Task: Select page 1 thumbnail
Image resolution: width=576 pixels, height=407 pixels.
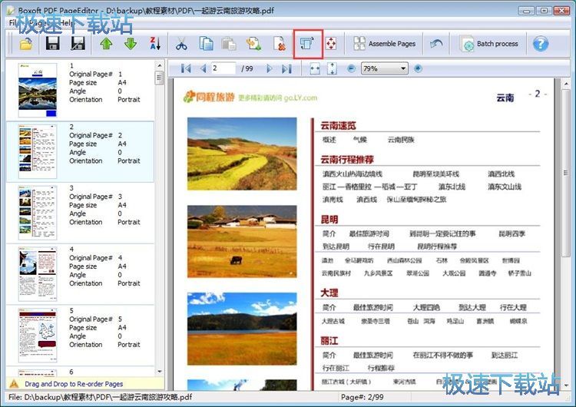Action: pyautogui.click(x=38, y=90)
